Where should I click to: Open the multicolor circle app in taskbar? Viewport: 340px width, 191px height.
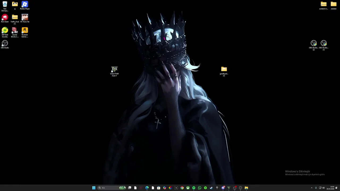[170, 188]
